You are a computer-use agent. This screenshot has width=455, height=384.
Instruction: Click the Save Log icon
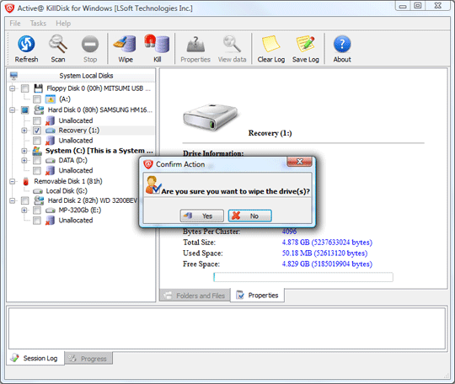tap(306, 44)
